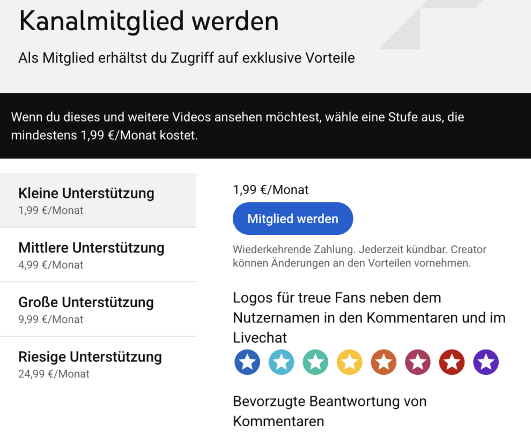Click the 1,99 €/Monat price above the button

[271, 190]
